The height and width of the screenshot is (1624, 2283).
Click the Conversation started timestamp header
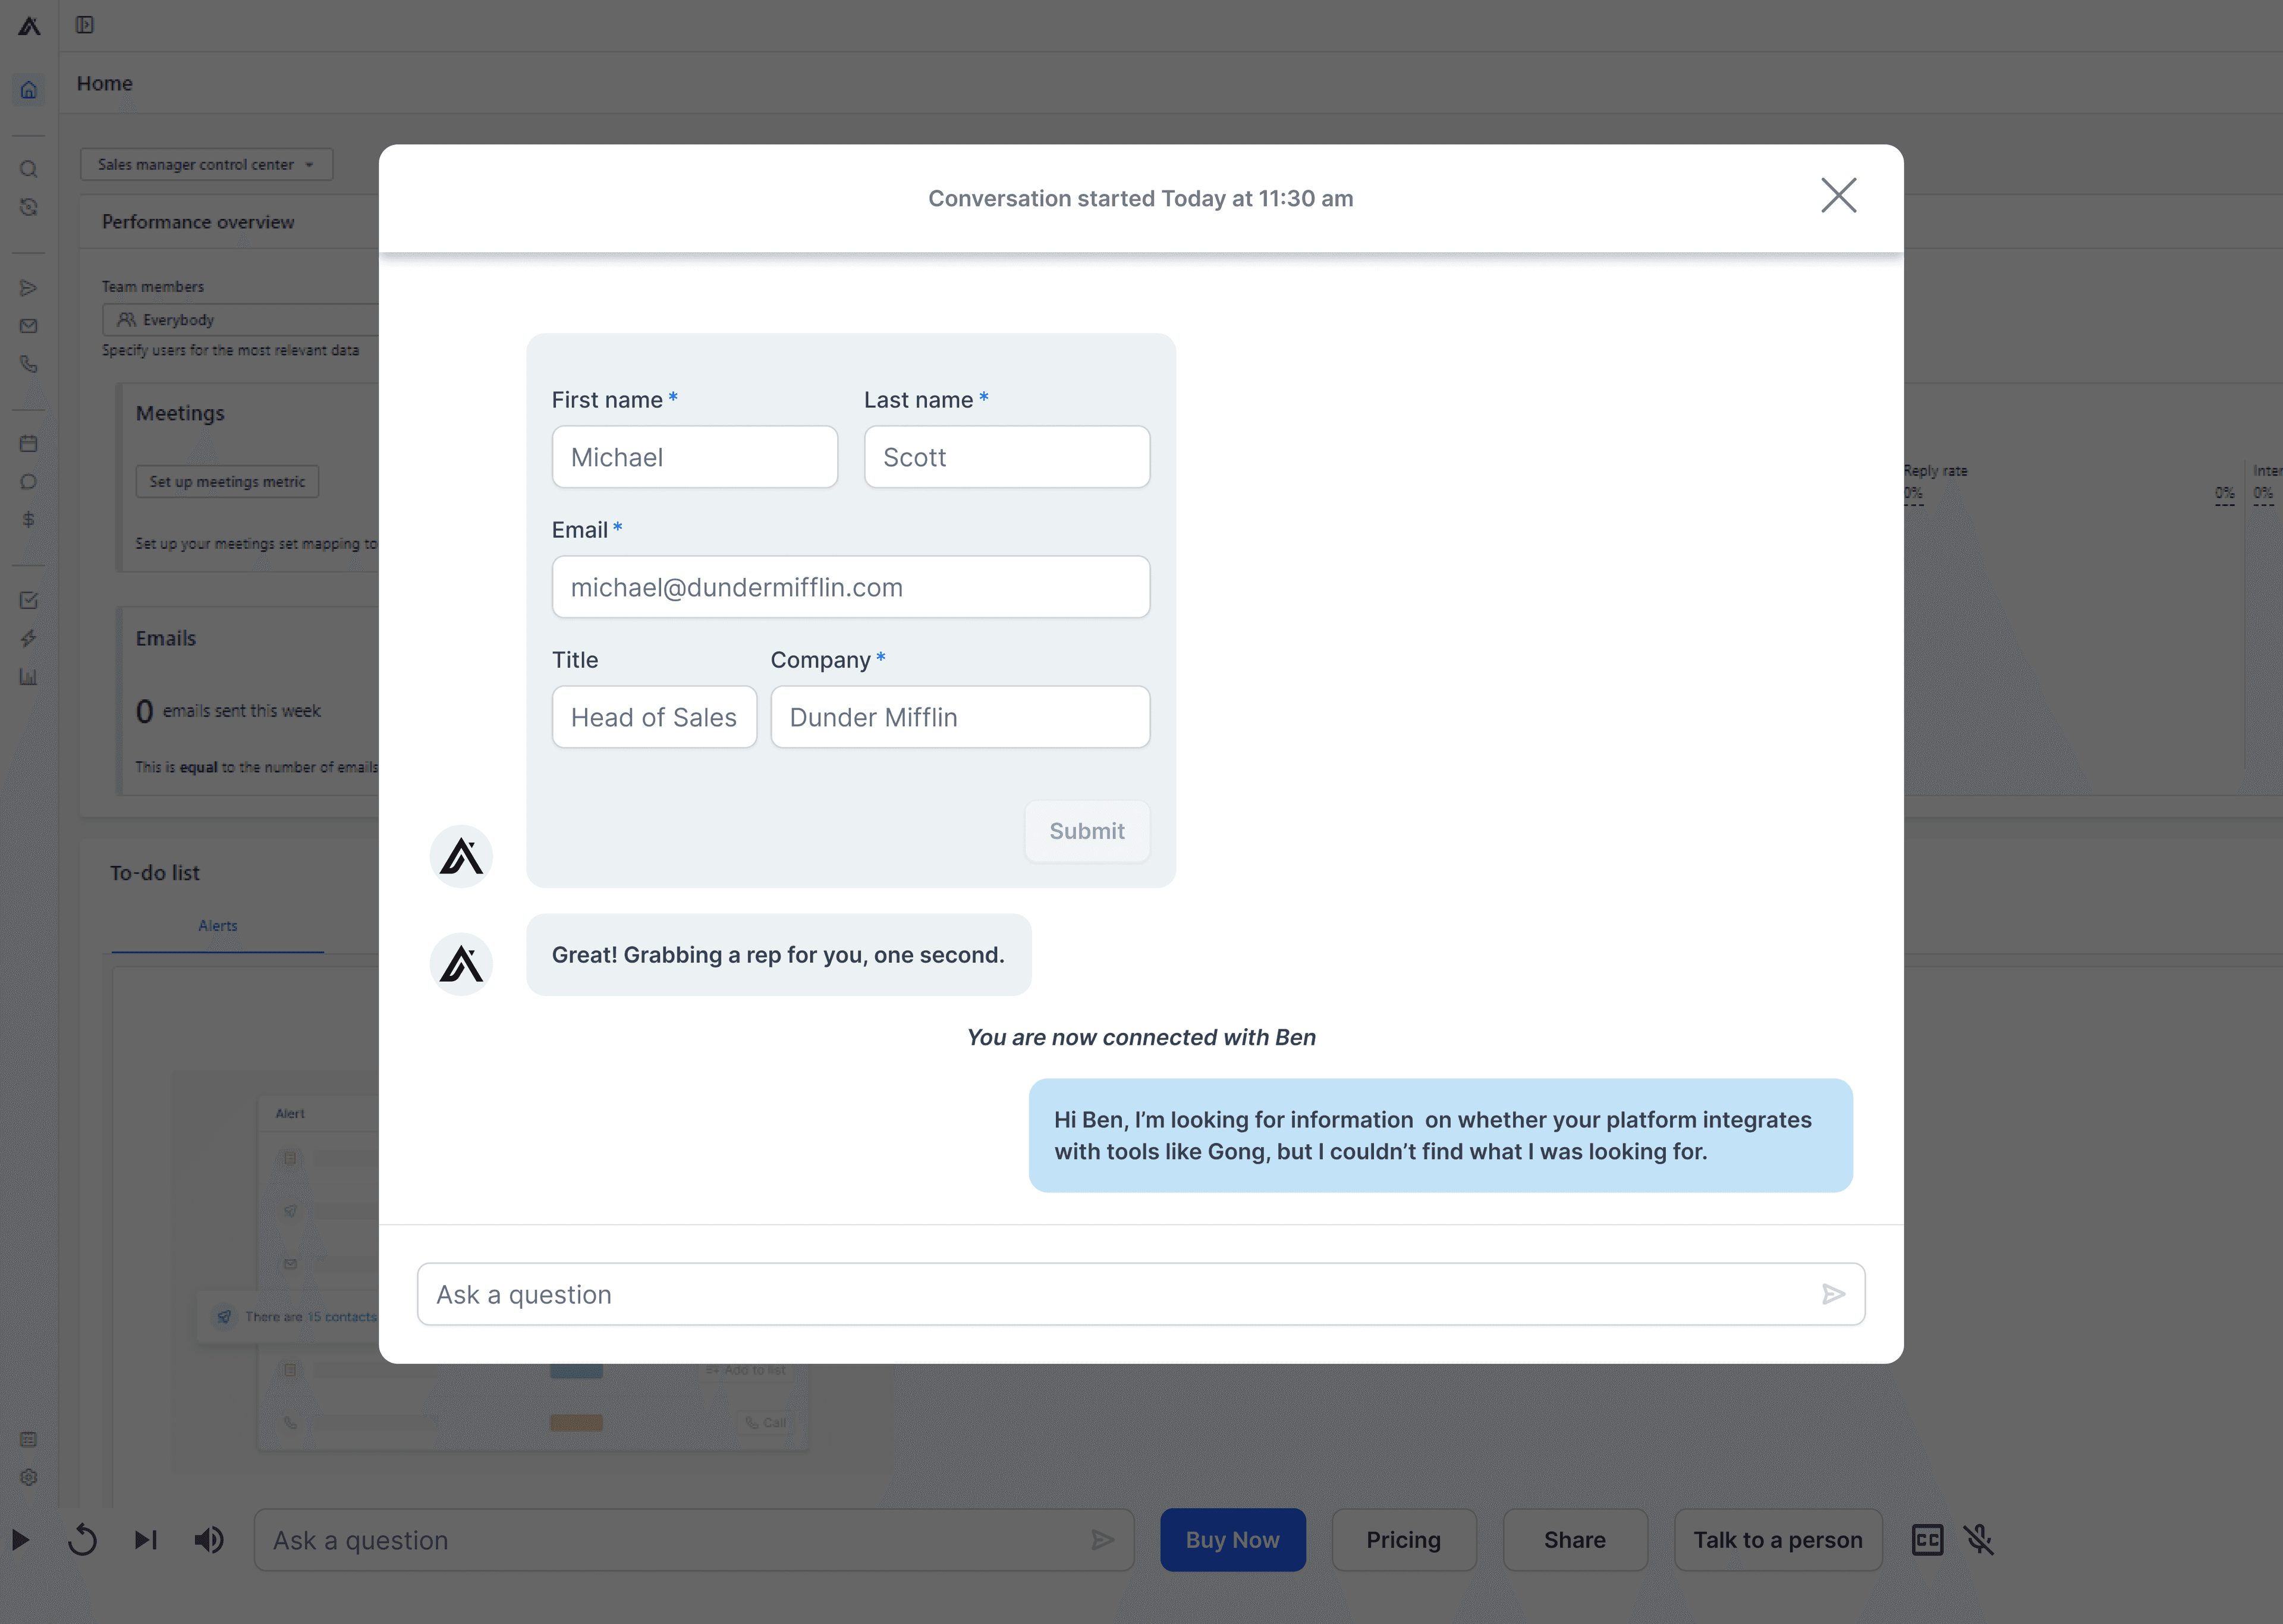point(1140,198)
